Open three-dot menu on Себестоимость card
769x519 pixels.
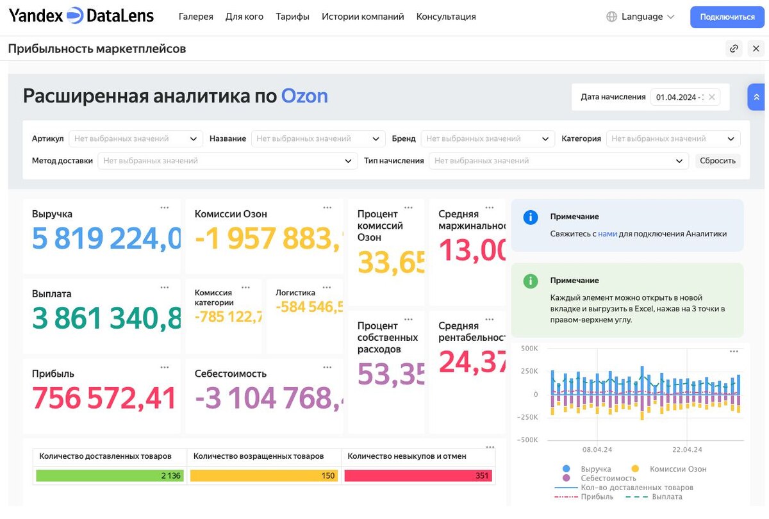[327, 367]
